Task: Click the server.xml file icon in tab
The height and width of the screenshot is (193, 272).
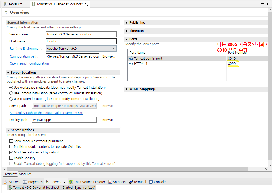Action: click(6, 4)
